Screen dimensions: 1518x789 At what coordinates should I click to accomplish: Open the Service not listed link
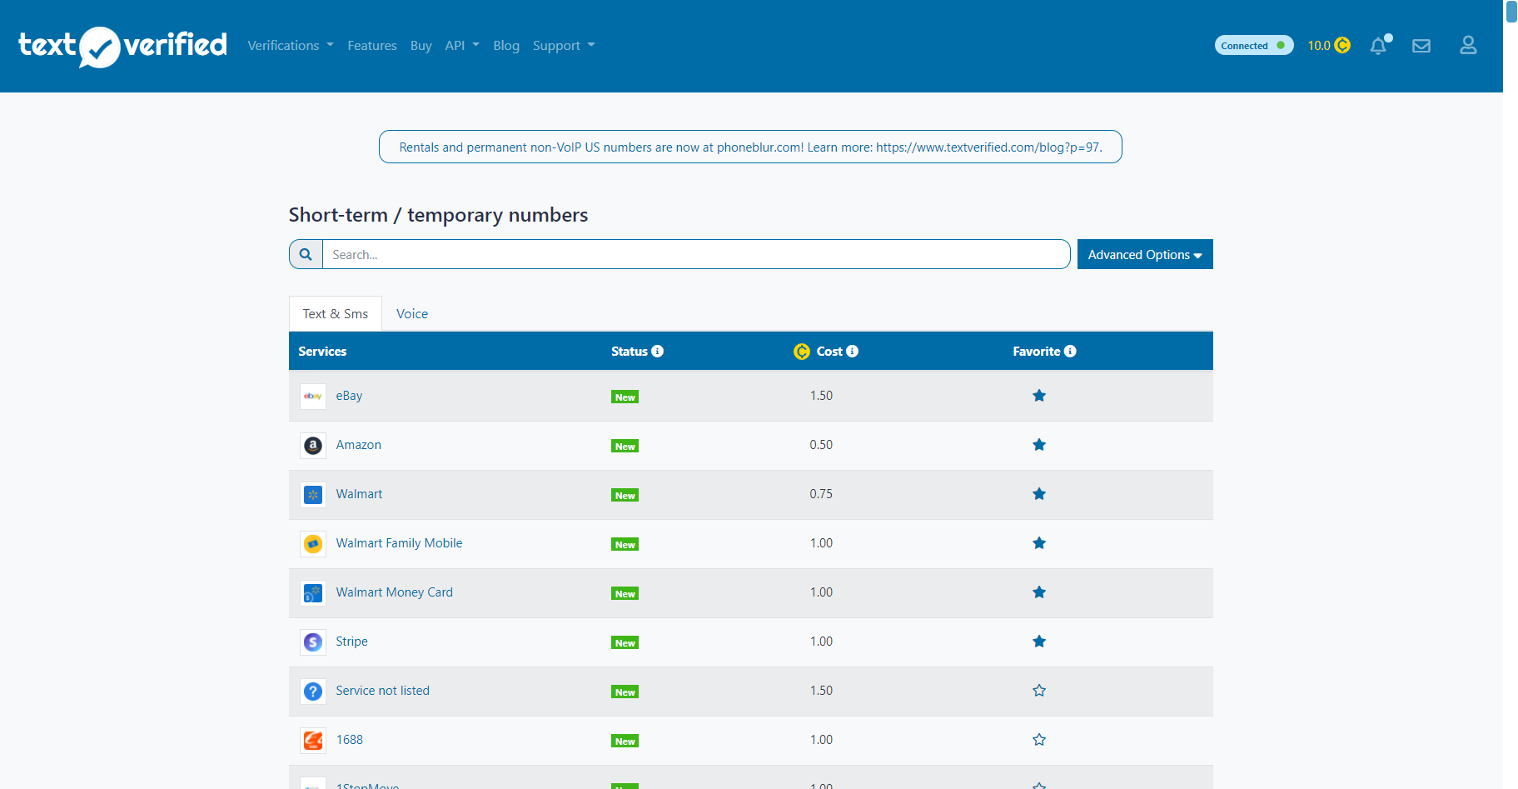[x=383, y=691]
